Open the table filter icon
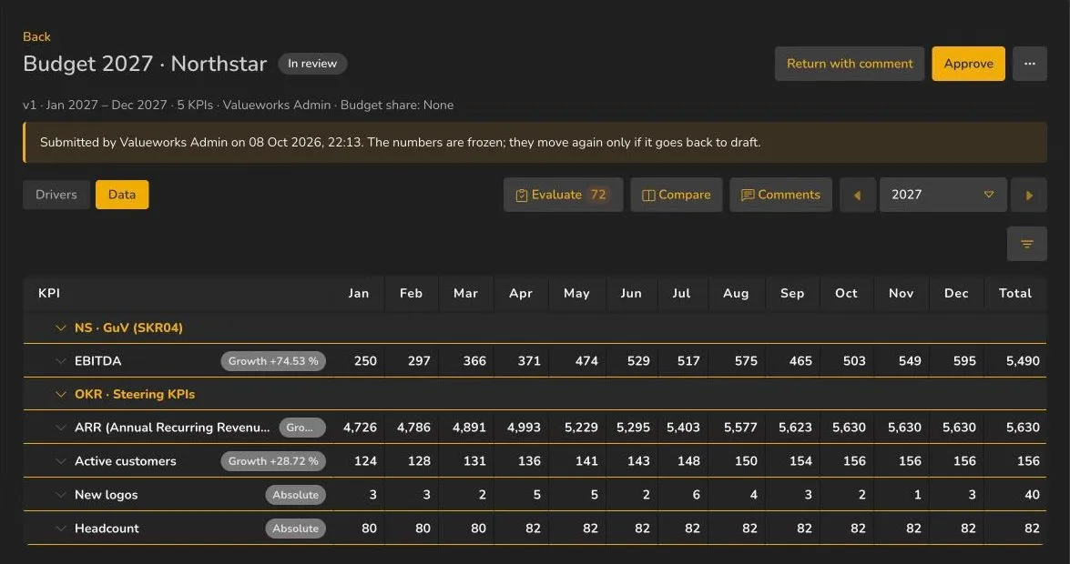 click(1026, 244)
